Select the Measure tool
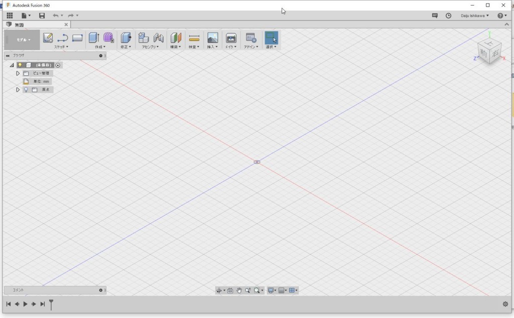 [194, 38]
